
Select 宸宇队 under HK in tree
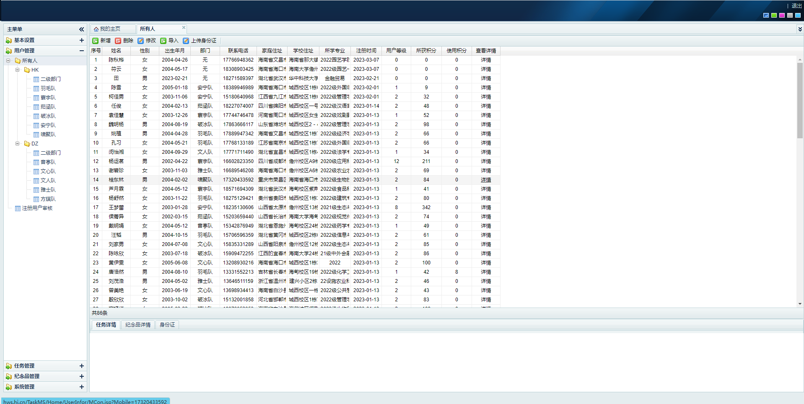(x=48, y=98)
